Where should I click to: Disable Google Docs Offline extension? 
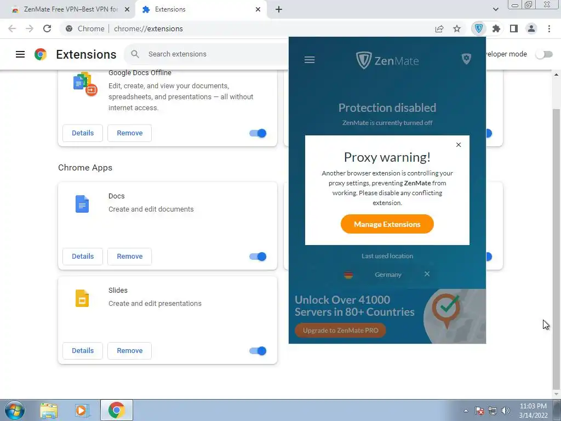tap(257, 133)
